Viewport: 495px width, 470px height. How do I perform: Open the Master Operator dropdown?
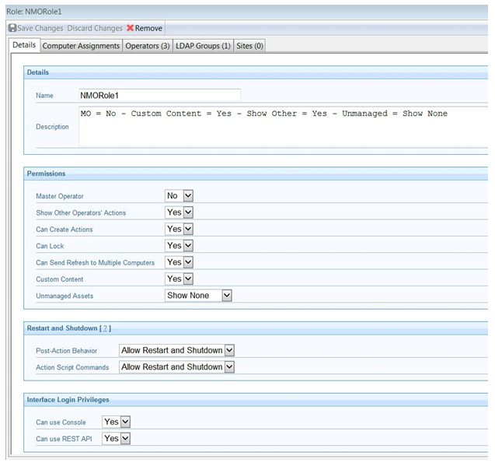click(179, 196)
